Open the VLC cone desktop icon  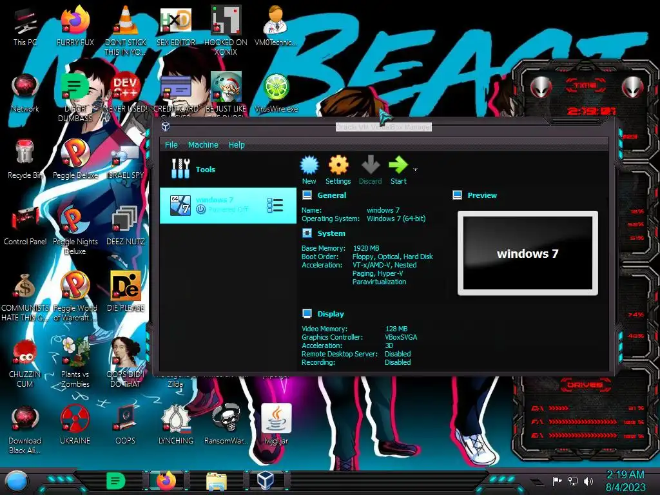[x=126, y=30]
